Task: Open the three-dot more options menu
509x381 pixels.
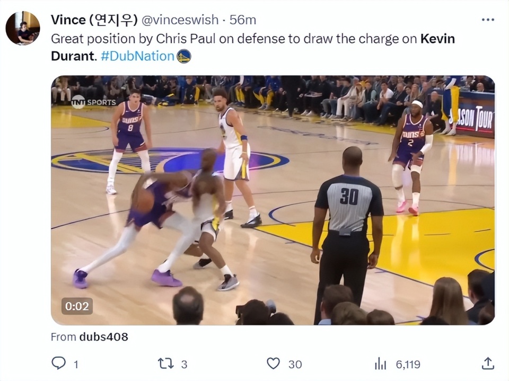Action: click(488, 20)
